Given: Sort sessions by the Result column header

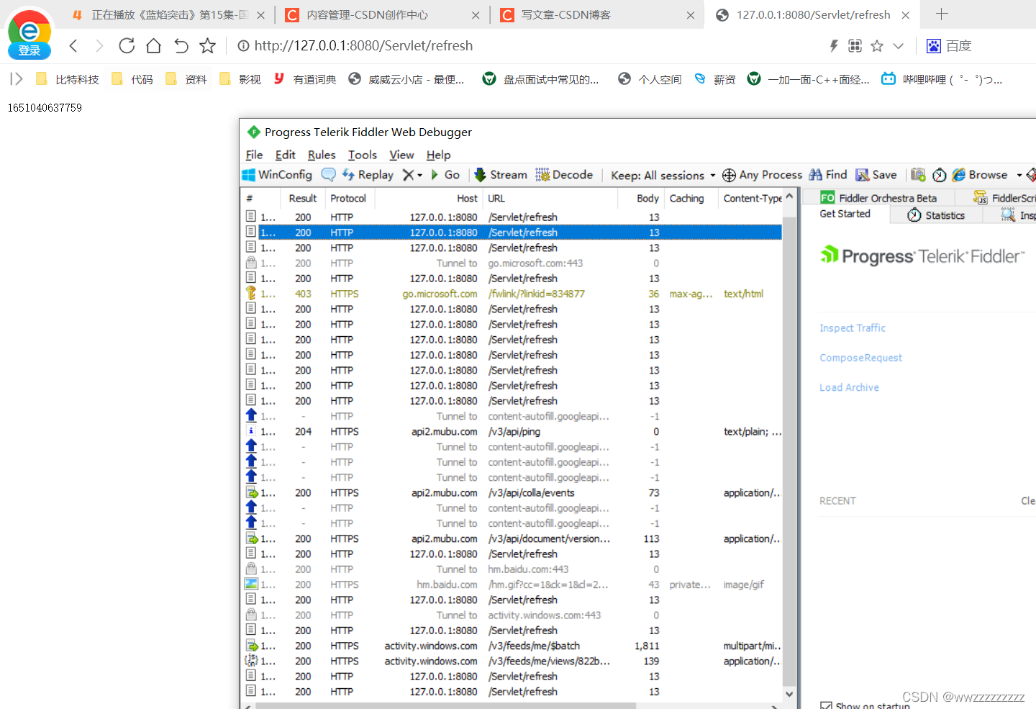Looking at the screenshot, I should click(303, 198).
